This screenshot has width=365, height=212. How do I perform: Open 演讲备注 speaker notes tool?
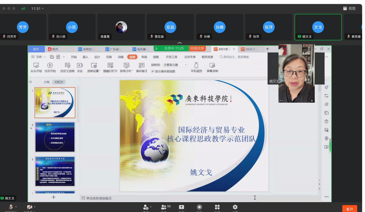click(x=141, y=66)
